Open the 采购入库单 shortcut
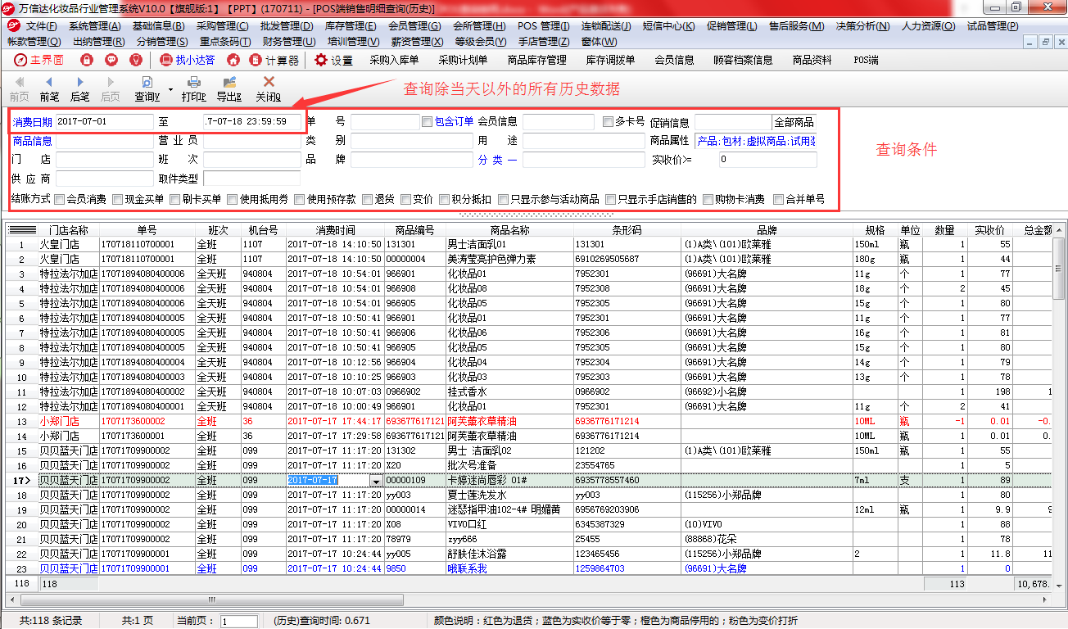The image size is (1068, 629). [394, 60]
